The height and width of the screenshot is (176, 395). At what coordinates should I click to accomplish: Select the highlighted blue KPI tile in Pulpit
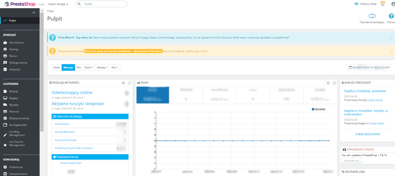pyautogui.click(x=153, y=95)
